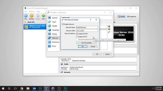Click the New VM toolbar icon
The height and width of the screenshot is (91, 163).
pos(26,17)
